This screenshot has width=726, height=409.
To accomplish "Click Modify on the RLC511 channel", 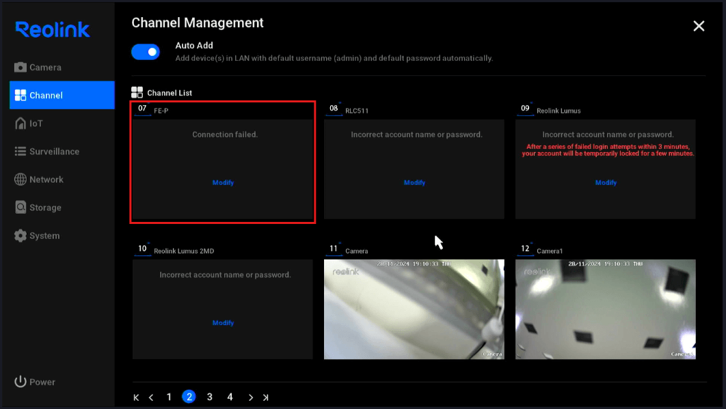I will 414,182.
